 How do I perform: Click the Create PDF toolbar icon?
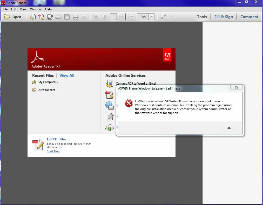click(41, 17)
